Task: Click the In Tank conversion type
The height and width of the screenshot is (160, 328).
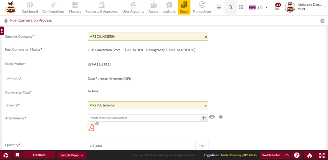Action: [x=93, y=91]
